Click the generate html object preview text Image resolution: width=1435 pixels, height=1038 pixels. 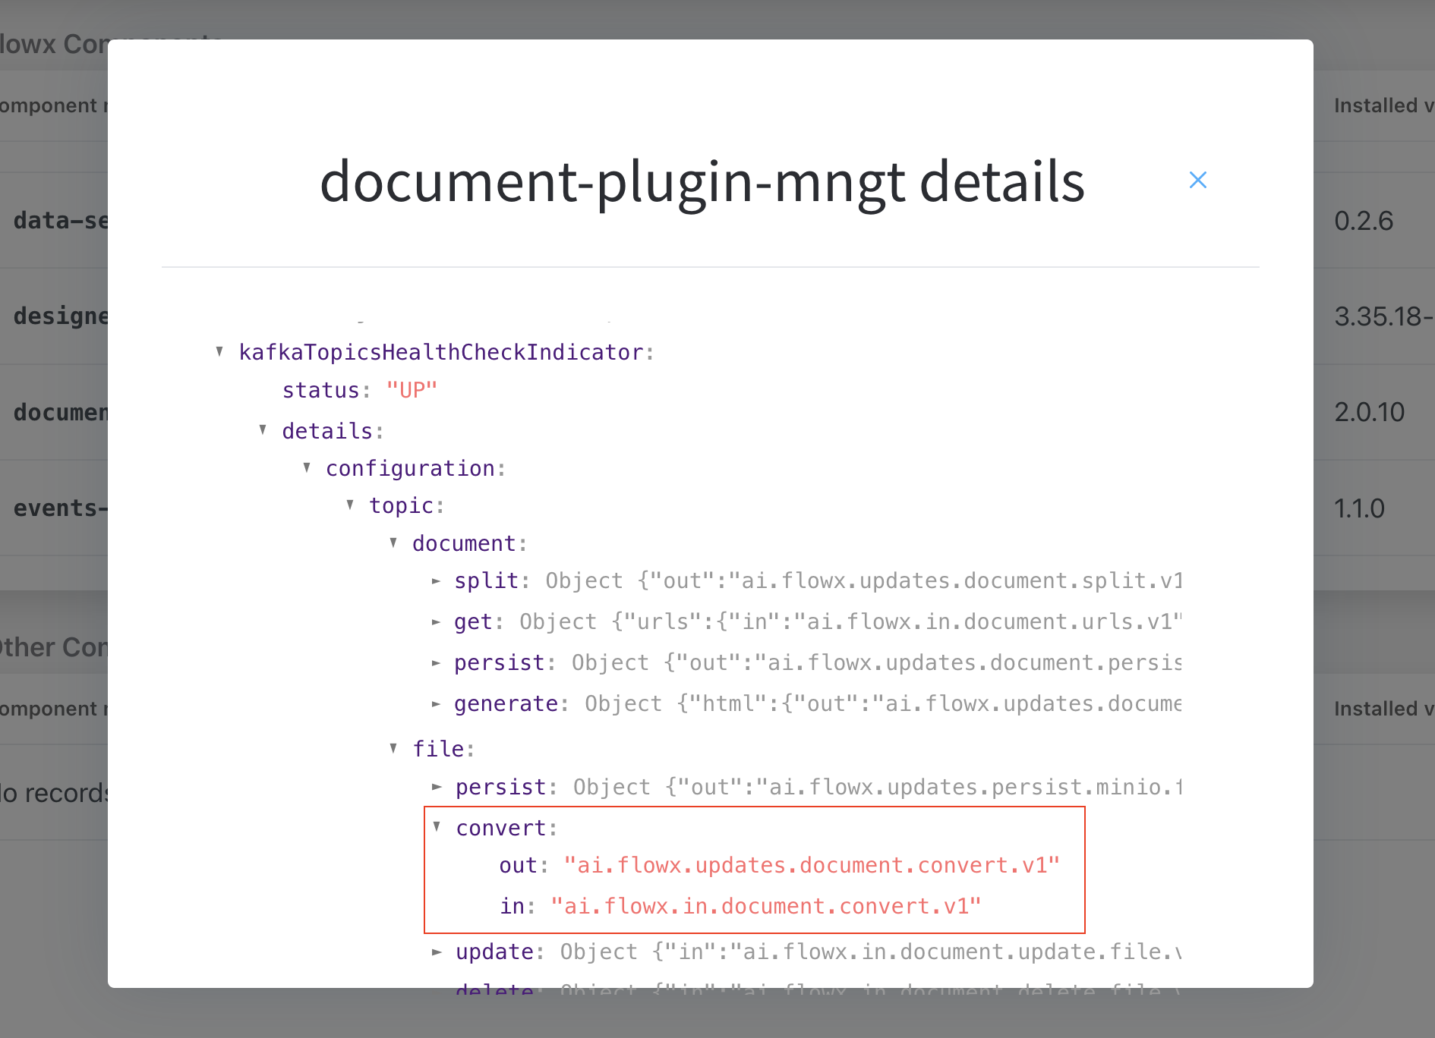coord(884,704)
